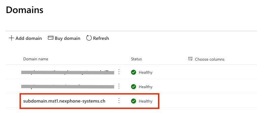
Task: Sort by Status column header
Action: (136, 59)
